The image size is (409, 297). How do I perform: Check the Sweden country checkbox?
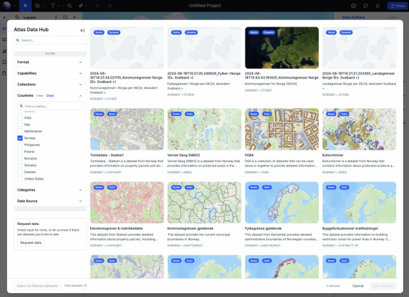click(20, 172)
